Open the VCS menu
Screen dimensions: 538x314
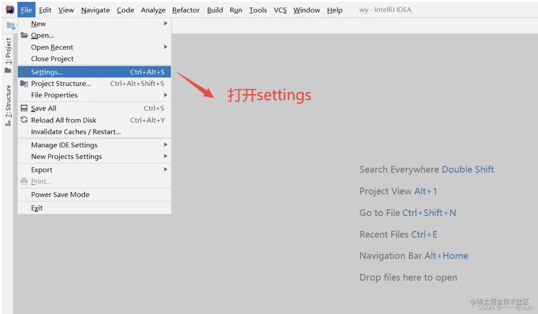[280, 10]
